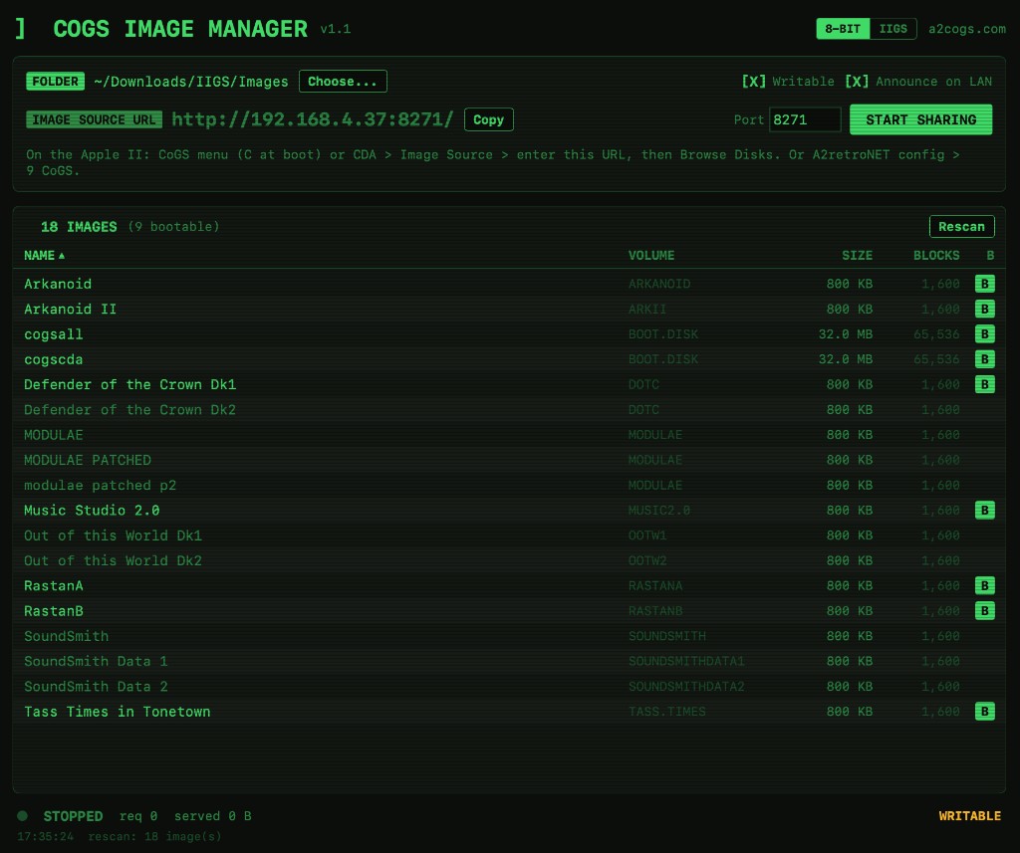
Task: Click the served 0 B counter
Action: 212,816
